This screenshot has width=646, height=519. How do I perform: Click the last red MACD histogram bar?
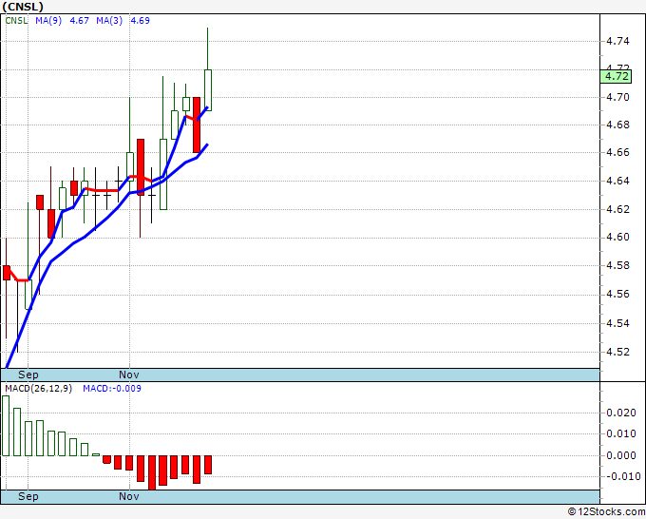tap(208, 465)
